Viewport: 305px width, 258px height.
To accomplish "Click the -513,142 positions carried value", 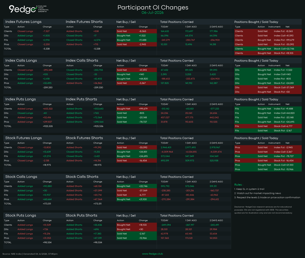I will coord(165,109).
